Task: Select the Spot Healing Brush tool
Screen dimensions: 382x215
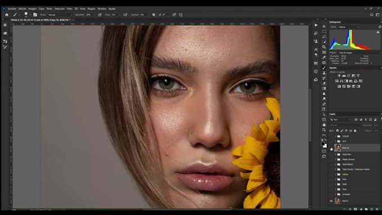Action: pyautogui.click(x=324, y=62)
